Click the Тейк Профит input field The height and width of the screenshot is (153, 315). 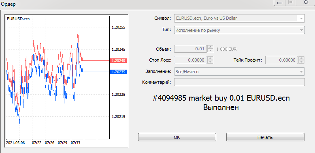pyautogui.click(x=281, y=60)
